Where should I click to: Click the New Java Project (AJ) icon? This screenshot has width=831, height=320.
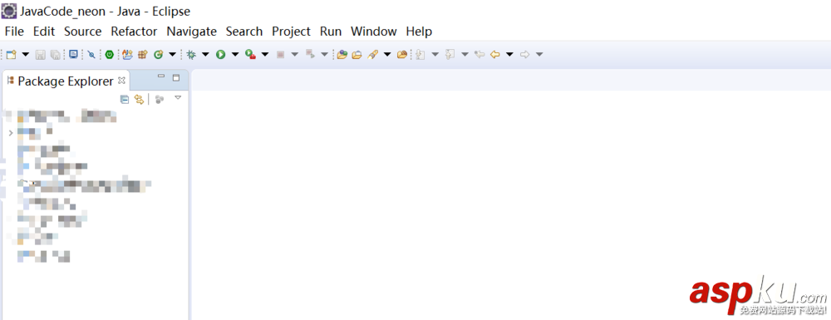click(127, 54)
